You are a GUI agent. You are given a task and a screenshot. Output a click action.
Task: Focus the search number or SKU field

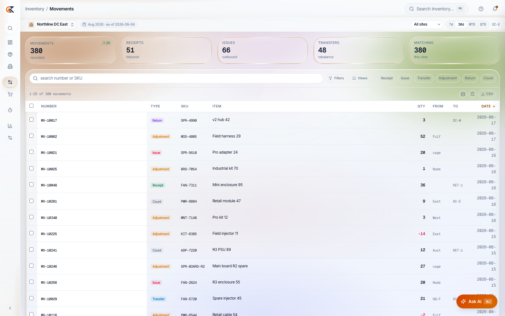click(176, 78)
